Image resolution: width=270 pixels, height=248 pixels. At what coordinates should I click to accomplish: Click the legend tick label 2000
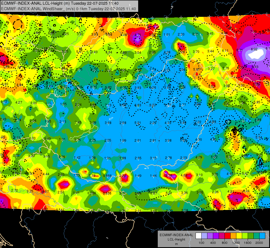(x=259, y=243)
